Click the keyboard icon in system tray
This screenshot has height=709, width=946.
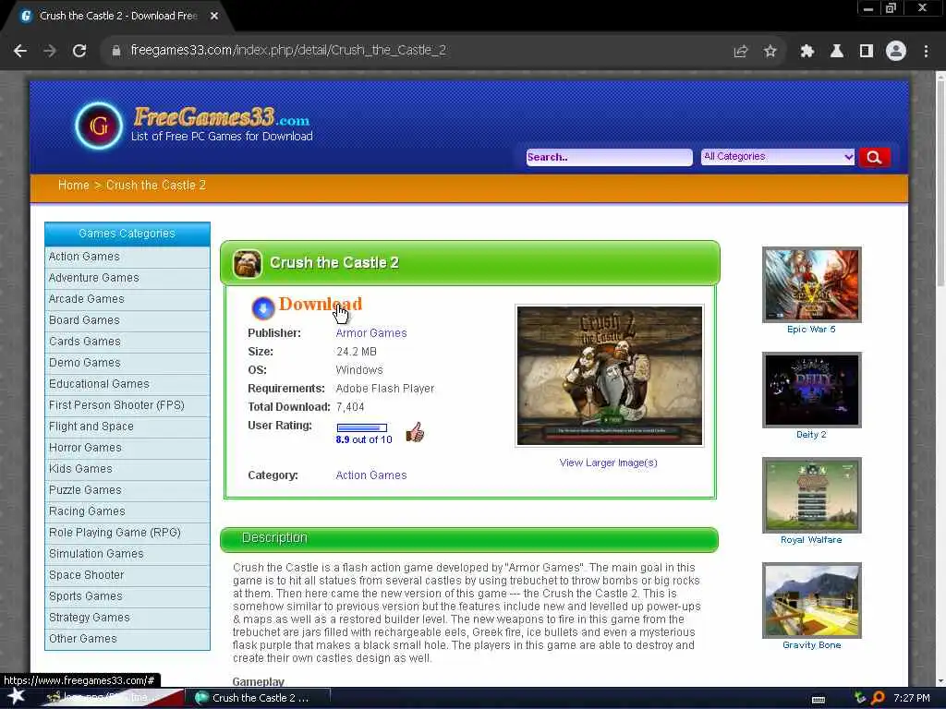coord(819,699)
